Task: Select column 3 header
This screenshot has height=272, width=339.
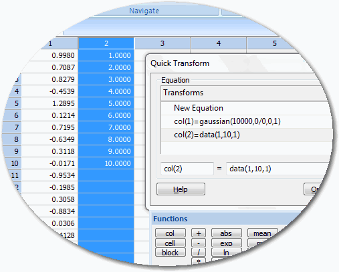Action: pos(162,43)
